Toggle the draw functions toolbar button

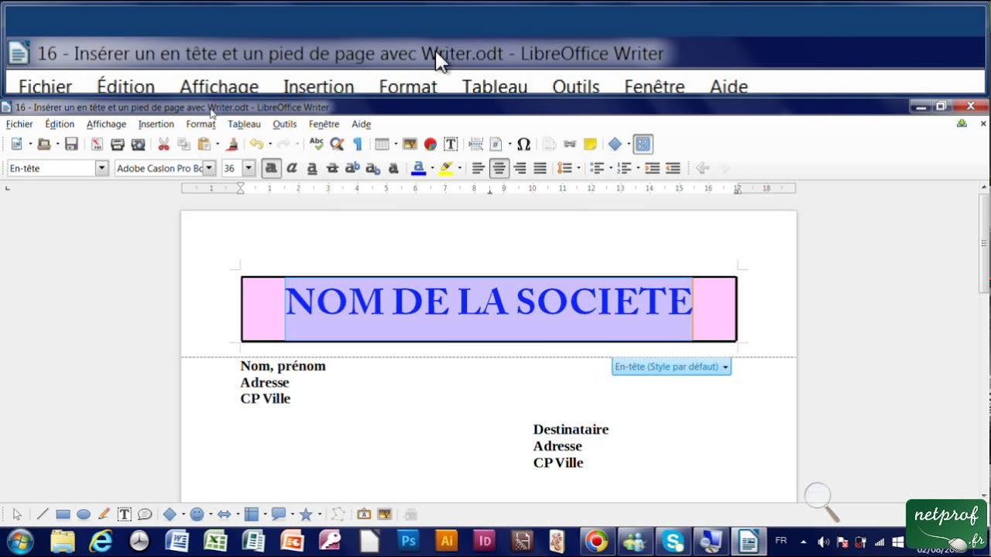point(643,144)
